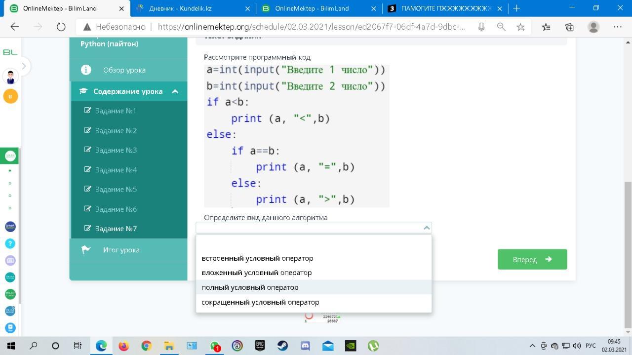632x355 pixels.
Task: Open the Discord icon in taskbar
Action: point(305,346)
